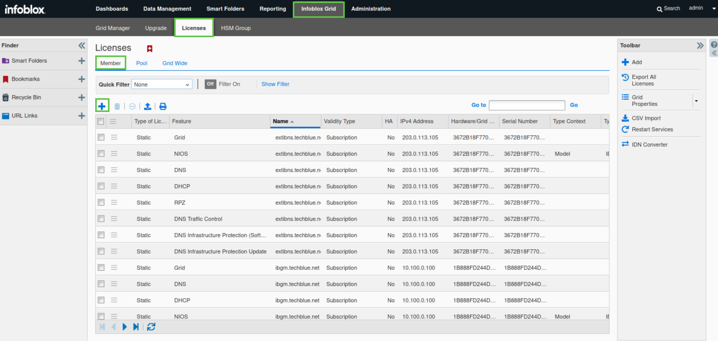Sort by the Feature column header

[219, 121]
